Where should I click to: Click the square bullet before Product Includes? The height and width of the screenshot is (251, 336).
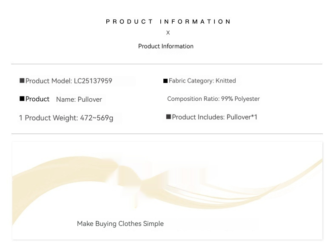[x=168, y=117]
